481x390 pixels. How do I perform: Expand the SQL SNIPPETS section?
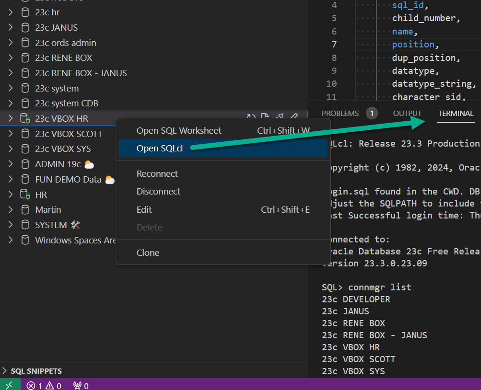[x=4, y=371]
